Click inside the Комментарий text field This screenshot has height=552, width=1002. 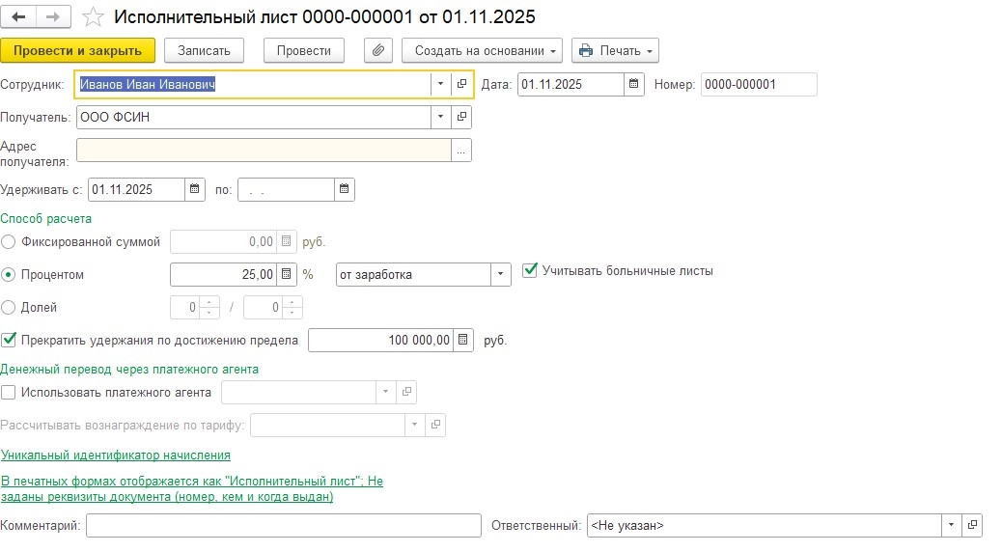283,525
